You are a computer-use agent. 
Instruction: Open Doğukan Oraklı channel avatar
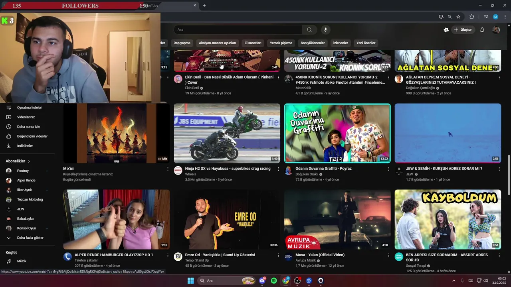click(x=288, y=170)
